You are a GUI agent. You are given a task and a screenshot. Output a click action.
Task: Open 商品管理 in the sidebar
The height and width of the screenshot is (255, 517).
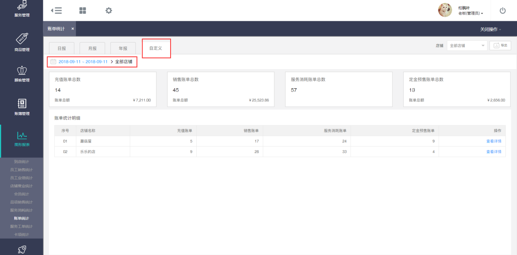[22, 42]
